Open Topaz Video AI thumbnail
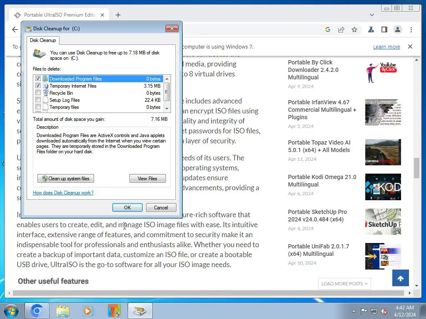 click(383, 152)
